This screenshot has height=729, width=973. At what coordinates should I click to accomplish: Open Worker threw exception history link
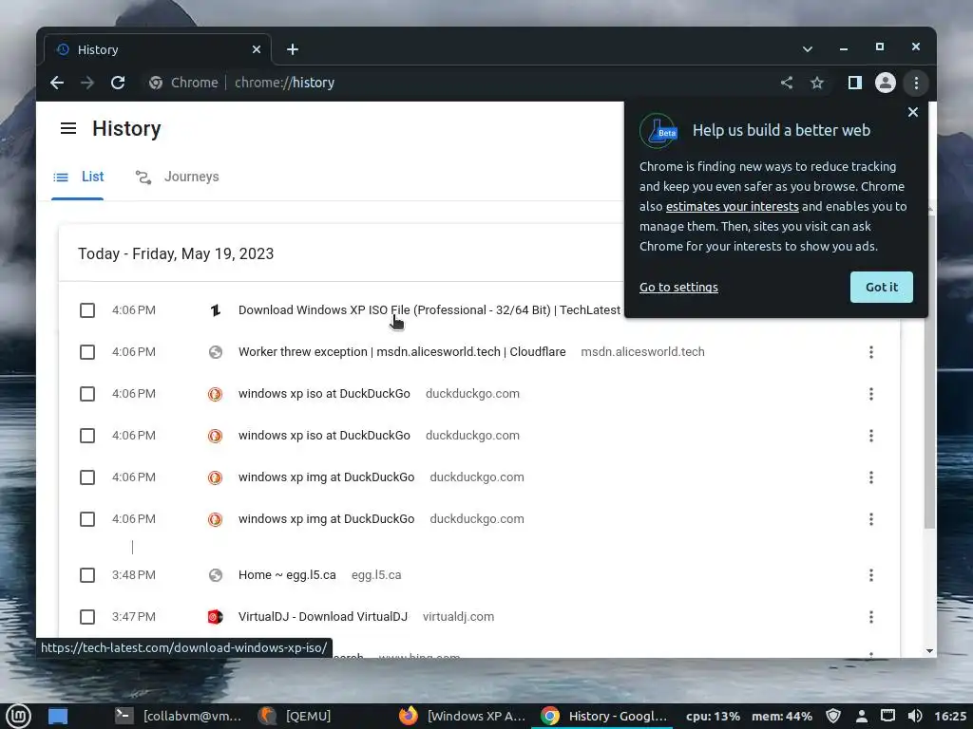click(x=402, y=352)
